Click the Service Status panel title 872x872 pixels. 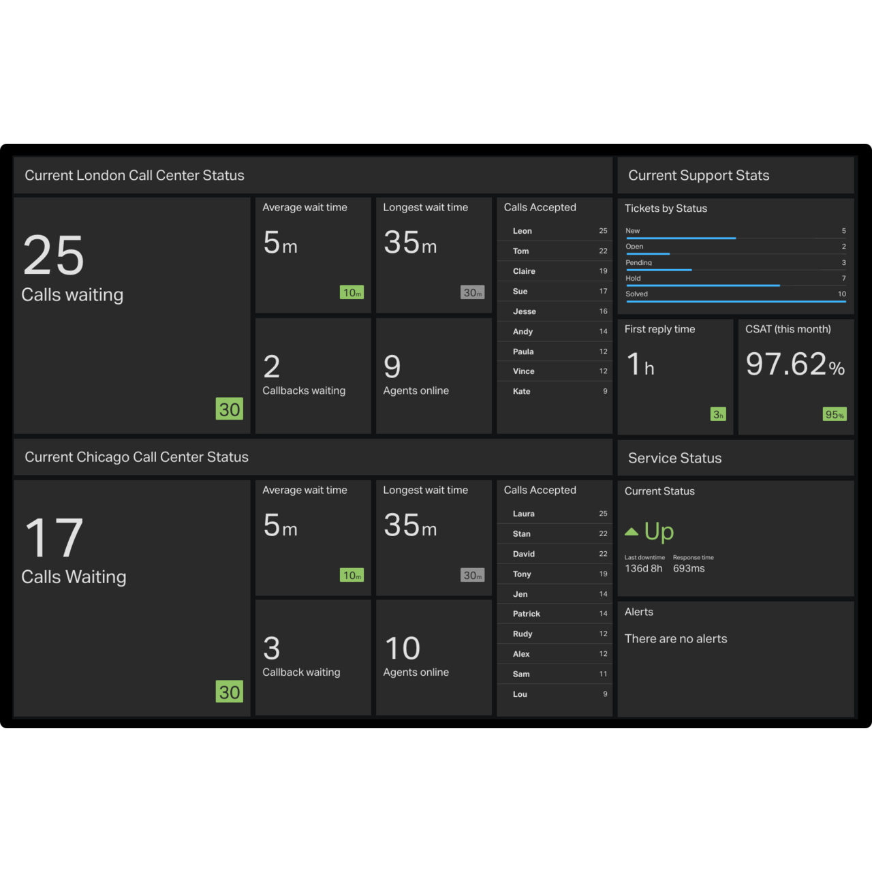[674, 458]
